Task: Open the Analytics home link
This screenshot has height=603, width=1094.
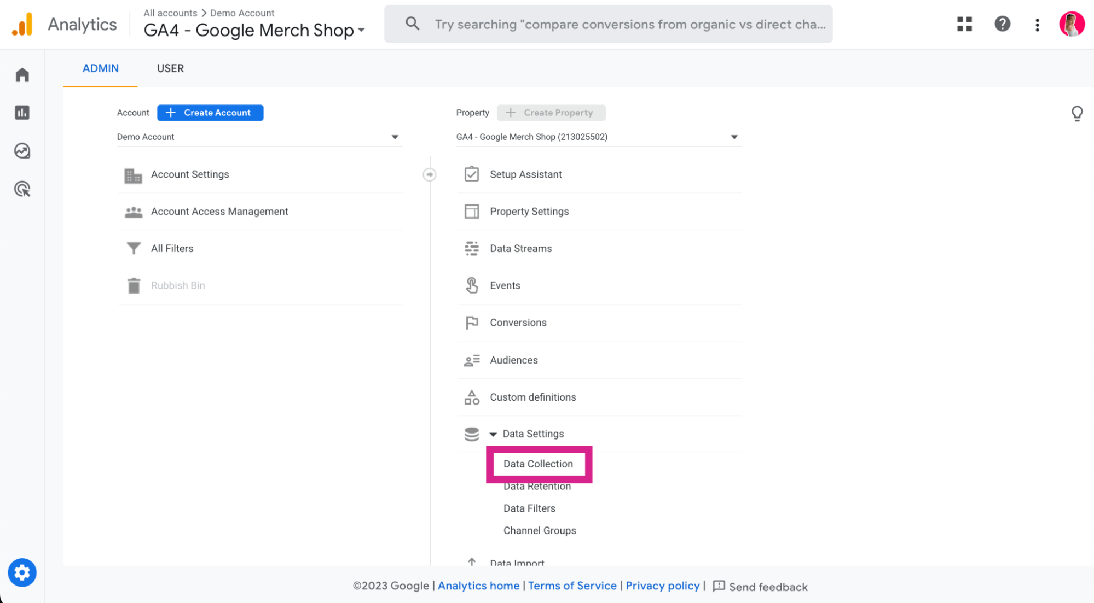Action: [x=478, y=586]
